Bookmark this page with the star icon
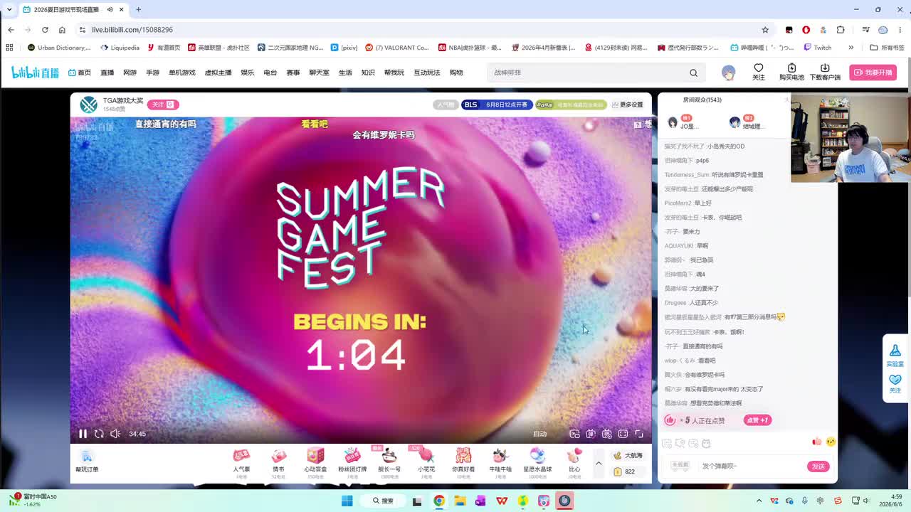Viewport: 911px width, 512px height. click(765, 30)
